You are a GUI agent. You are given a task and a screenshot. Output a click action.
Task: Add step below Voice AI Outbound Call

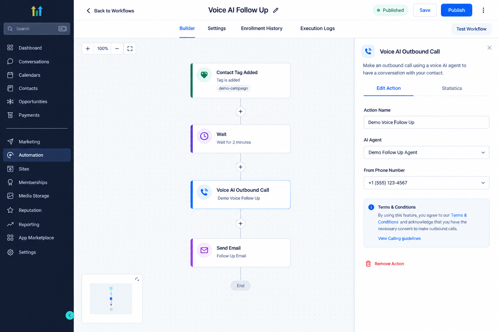[241, 223]
